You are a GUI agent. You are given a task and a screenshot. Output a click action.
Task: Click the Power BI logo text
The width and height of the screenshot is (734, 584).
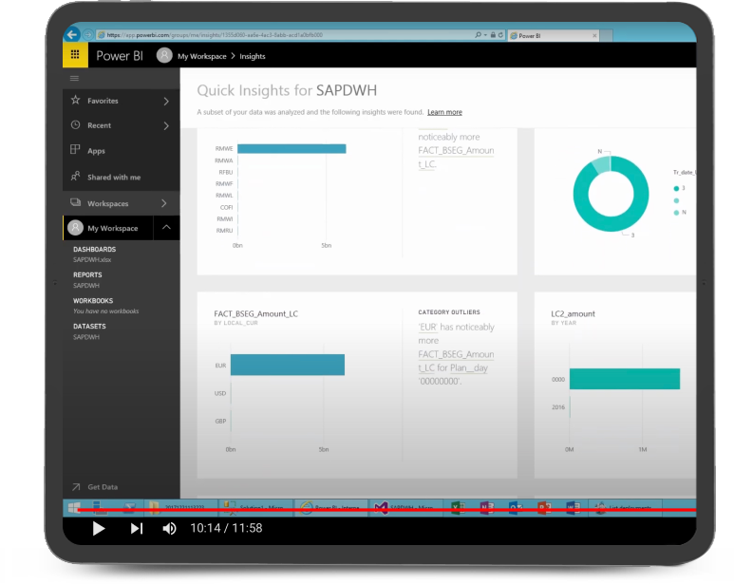pyautogui.click(x=120, y=56)
